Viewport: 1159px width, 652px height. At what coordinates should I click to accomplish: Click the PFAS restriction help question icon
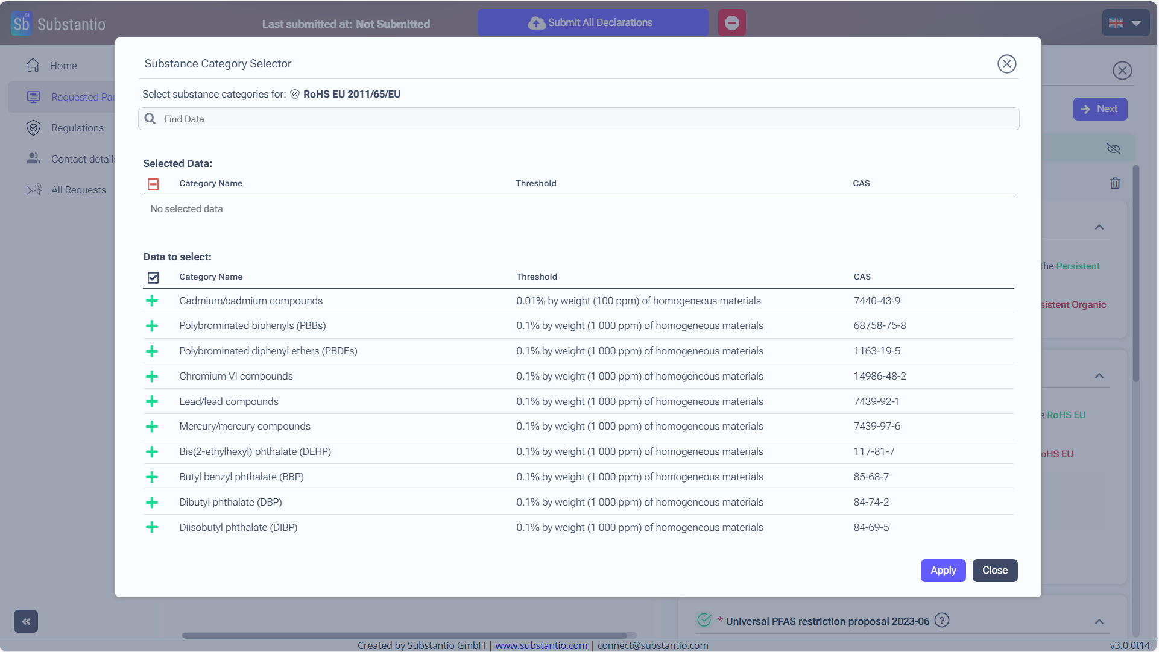click(x=942, y=621)
